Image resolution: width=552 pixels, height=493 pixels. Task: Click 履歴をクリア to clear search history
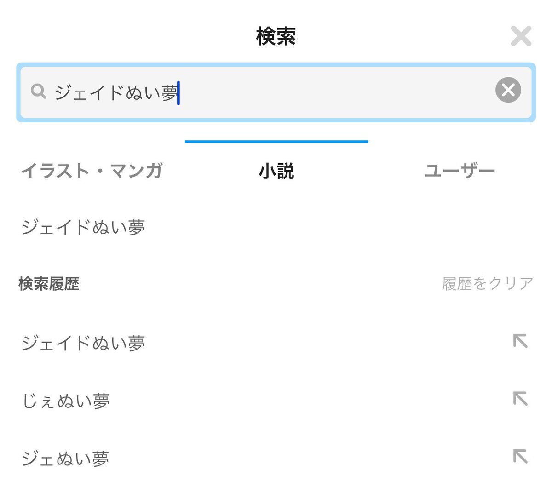coord(488,284)
